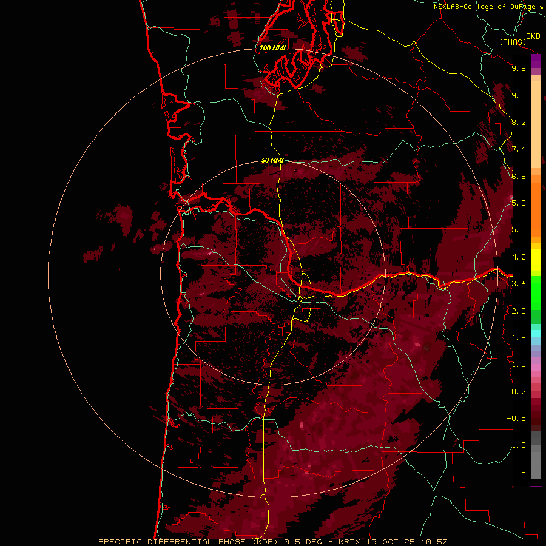The height and width of the screenshot is (546, 546).
Task: Click the SPECIFIC DIFFERENTIAL PHASE (KDP) title text
Action: [x=188, y=542]
